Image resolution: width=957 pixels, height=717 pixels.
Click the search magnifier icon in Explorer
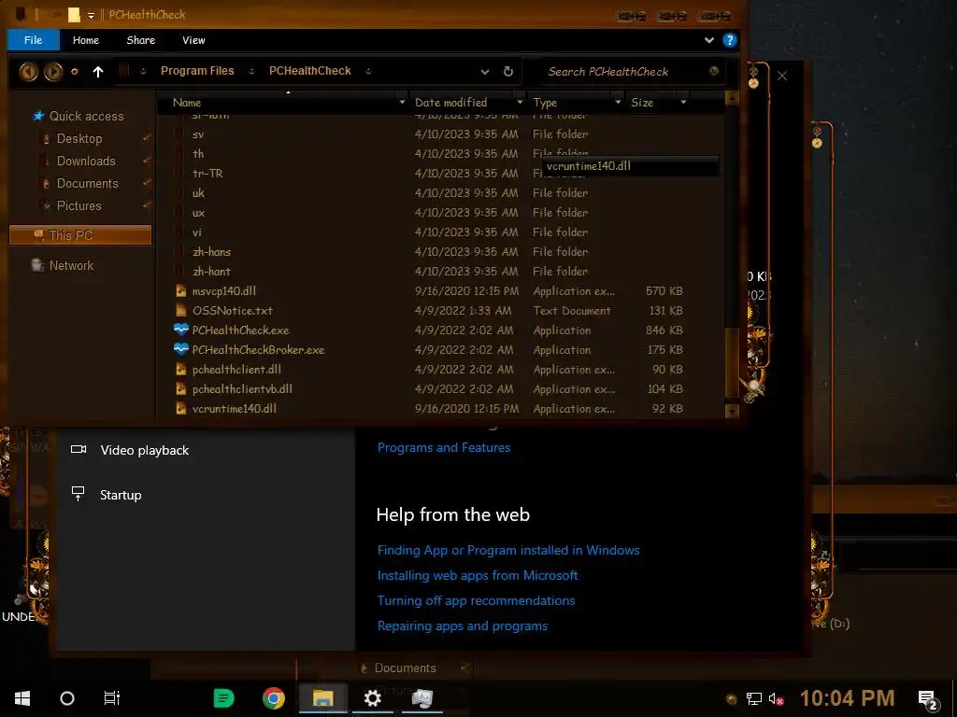[x=713, y=71]
